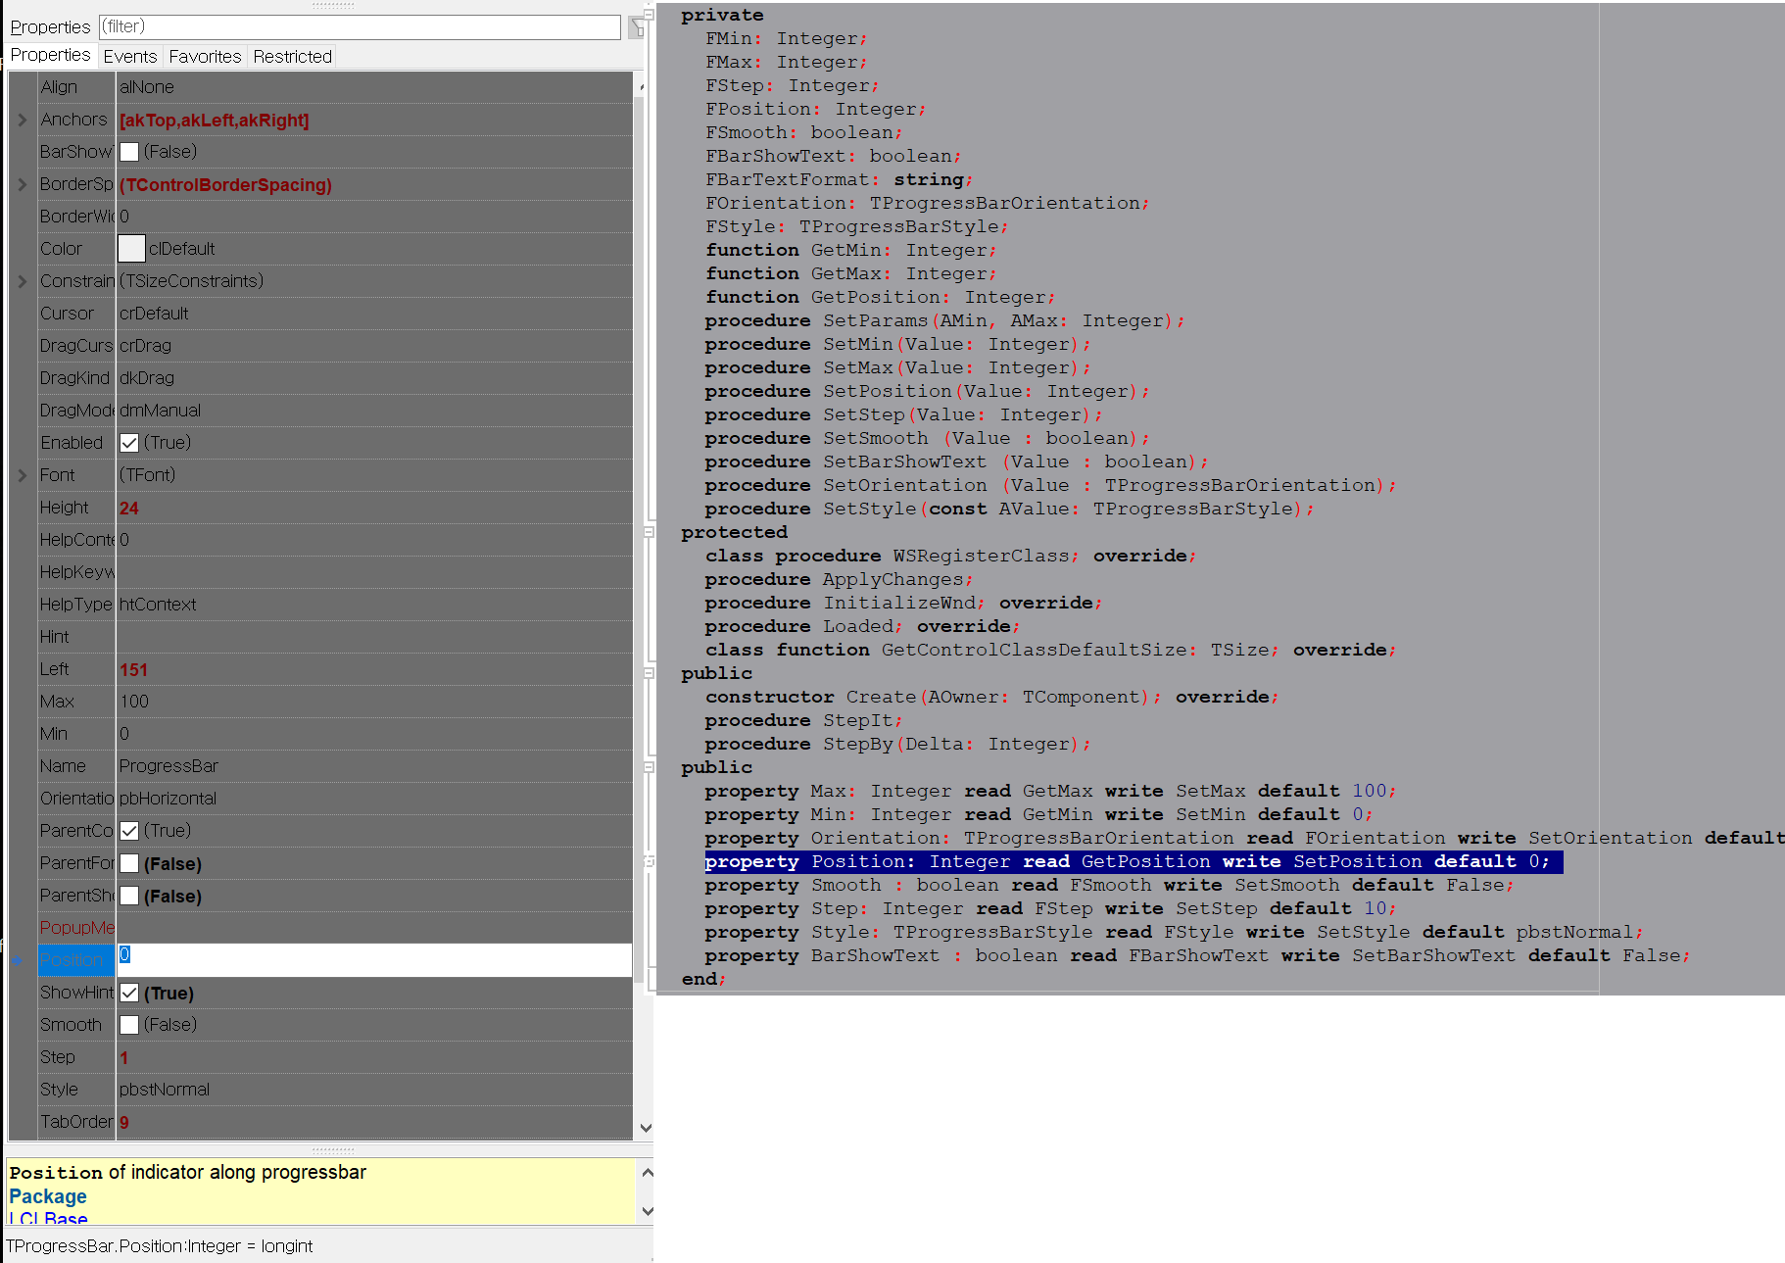
Task: Click inside the Properties filter input box
Action: click(x=360, y=26)
